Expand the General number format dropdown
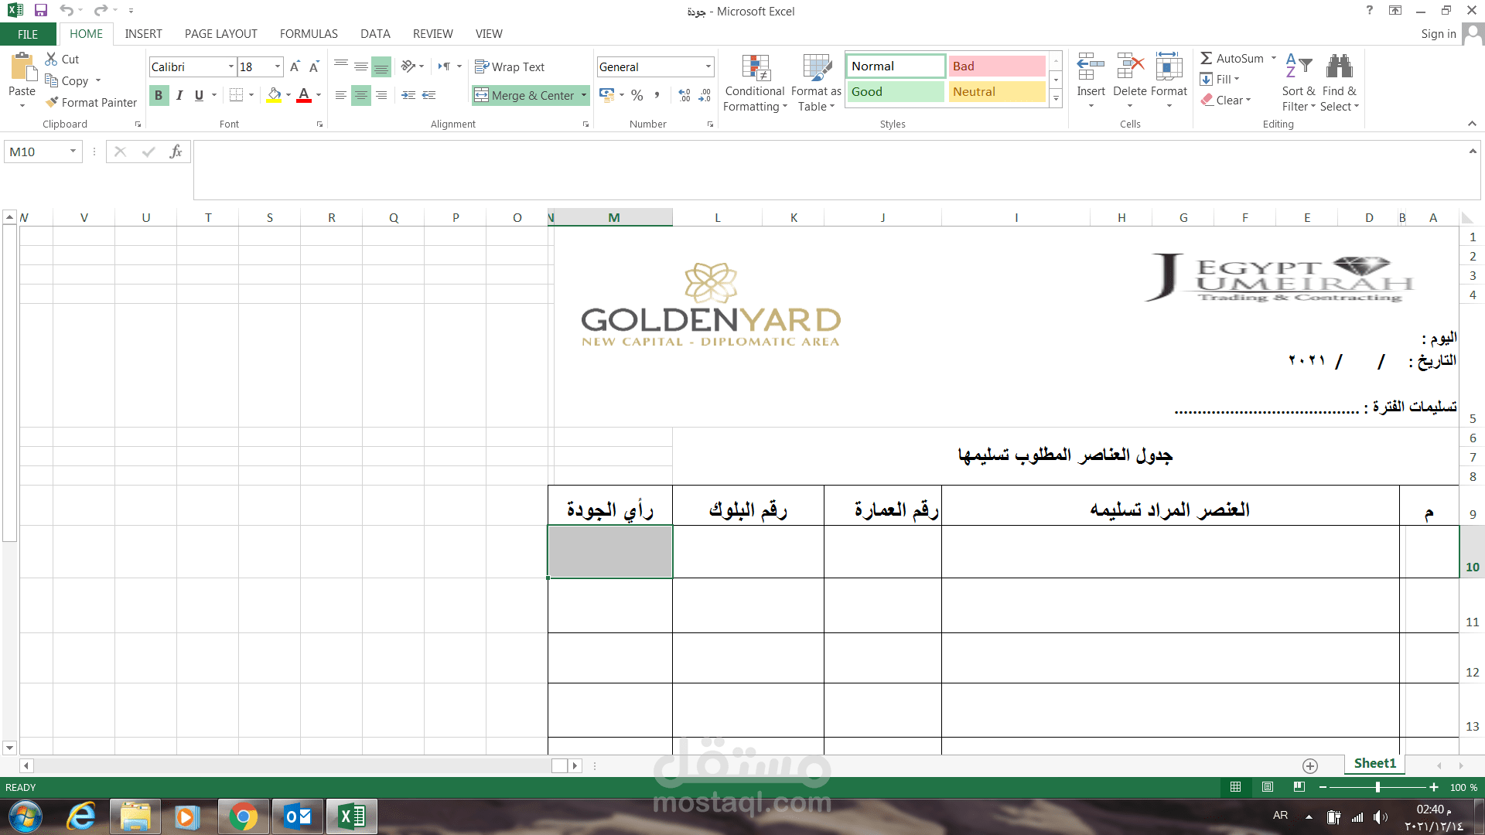Image resolution: width=1485 pixels, height=835 pixels. click(708, 67)
